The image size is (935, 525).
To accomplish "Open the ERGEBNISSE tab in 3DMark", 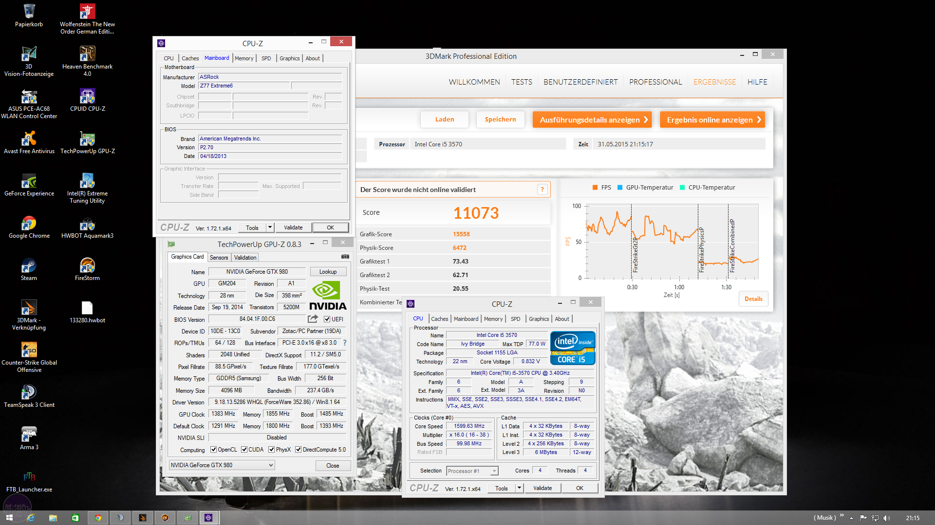I will pos(714,82).
